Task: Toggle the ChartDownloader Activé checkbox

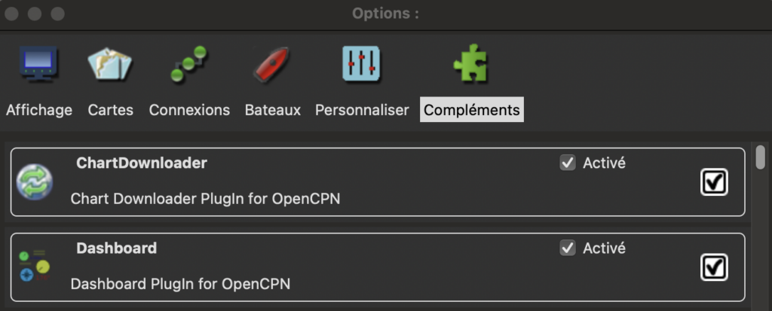Action: coord(568,163)
